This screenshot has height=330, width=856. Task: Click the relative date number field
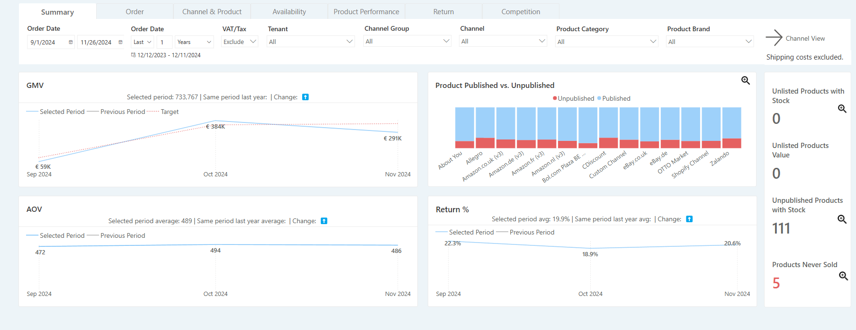[x=164, y=42]
